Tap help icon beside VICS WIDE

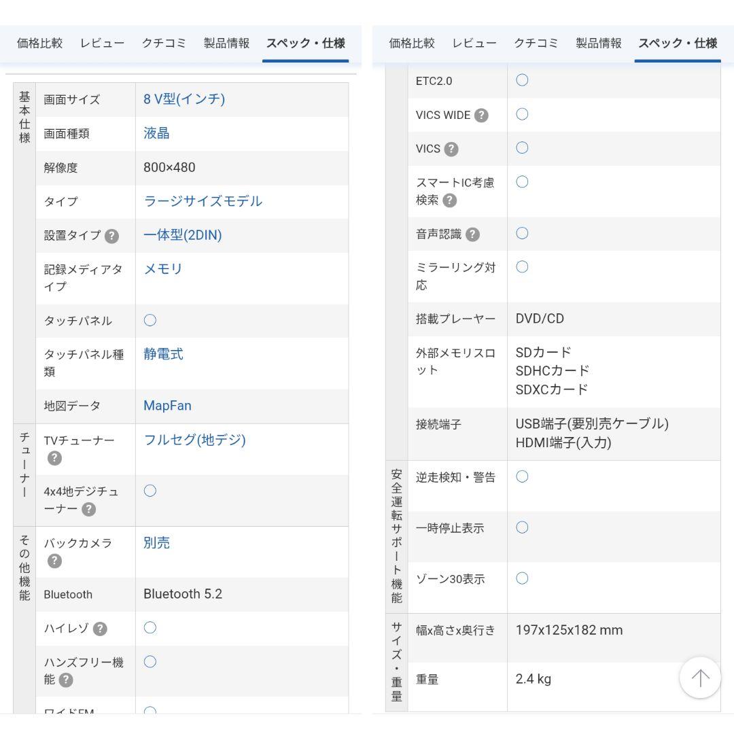tap(481, 116)
